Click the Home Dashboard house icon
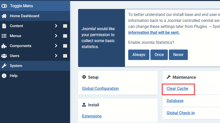 4,16
